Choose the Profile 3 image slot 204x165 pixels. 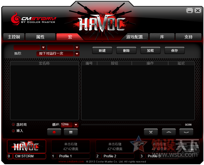[159, 146]
